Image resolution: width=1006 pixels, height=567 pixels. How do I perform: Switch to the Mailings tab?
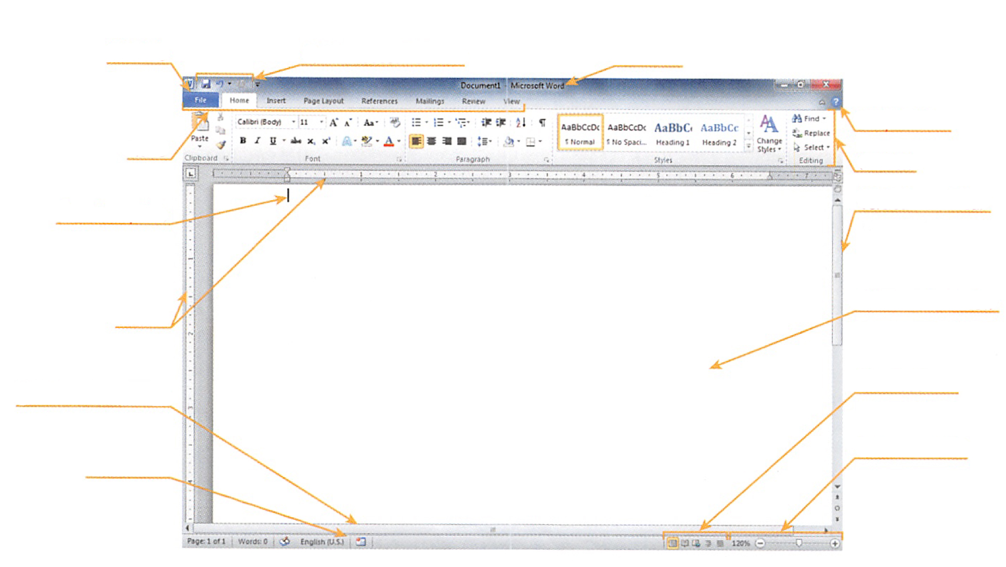click(430, 101)
